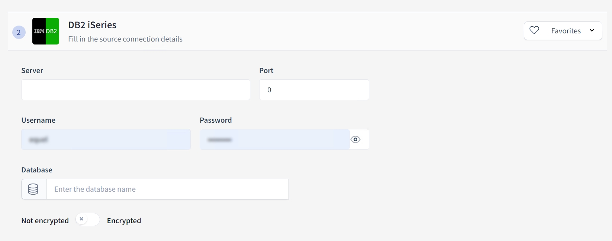The width and height of the screenshot is (612, 241).
Task: Focus the Port number field
Action: pyautogui.click(x=314, y=90)
